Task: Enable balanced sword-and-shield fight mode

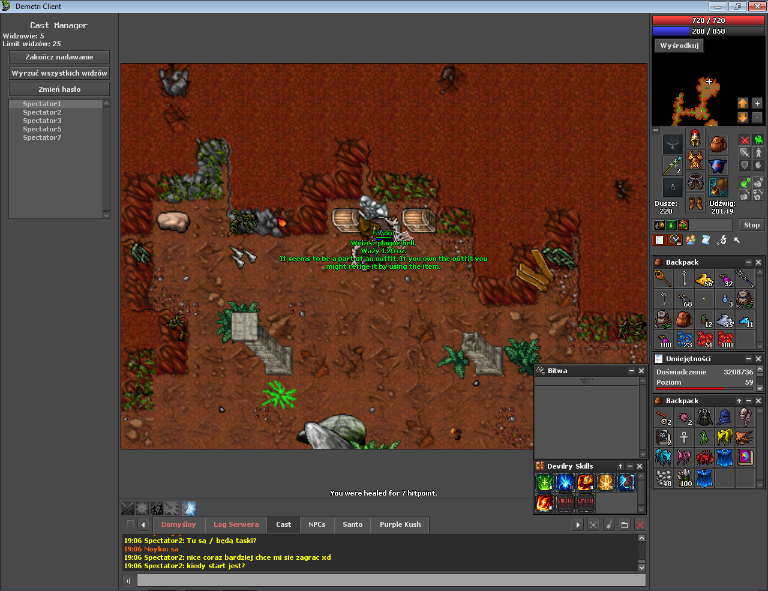Action: pyautogui.click(x=745, y=153)
